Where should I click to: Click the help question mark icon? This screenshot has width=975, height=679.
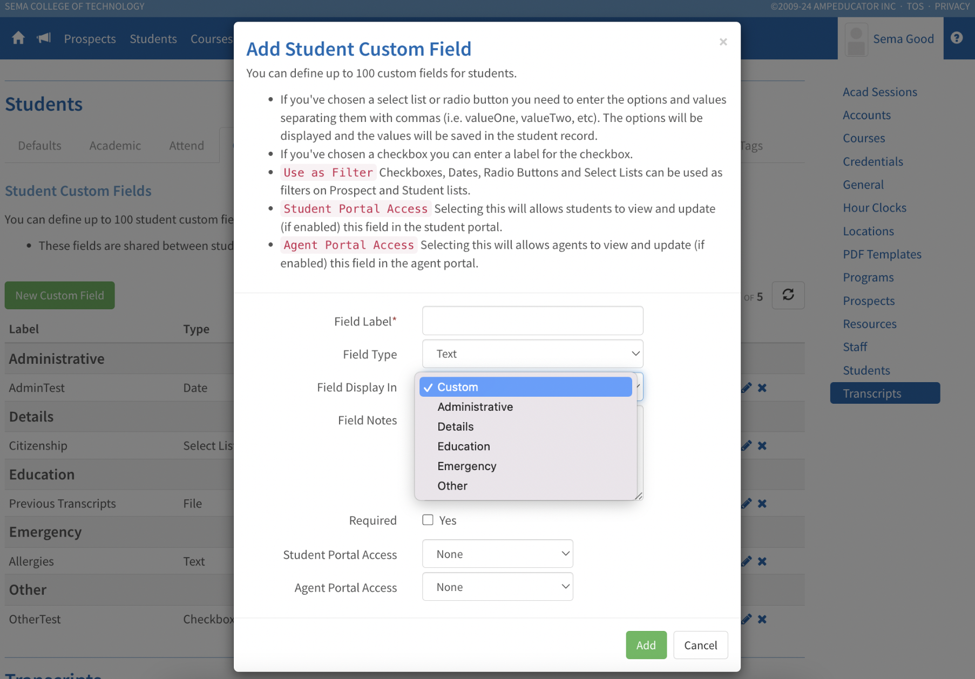pyautogui.click(x=957, y=38)
